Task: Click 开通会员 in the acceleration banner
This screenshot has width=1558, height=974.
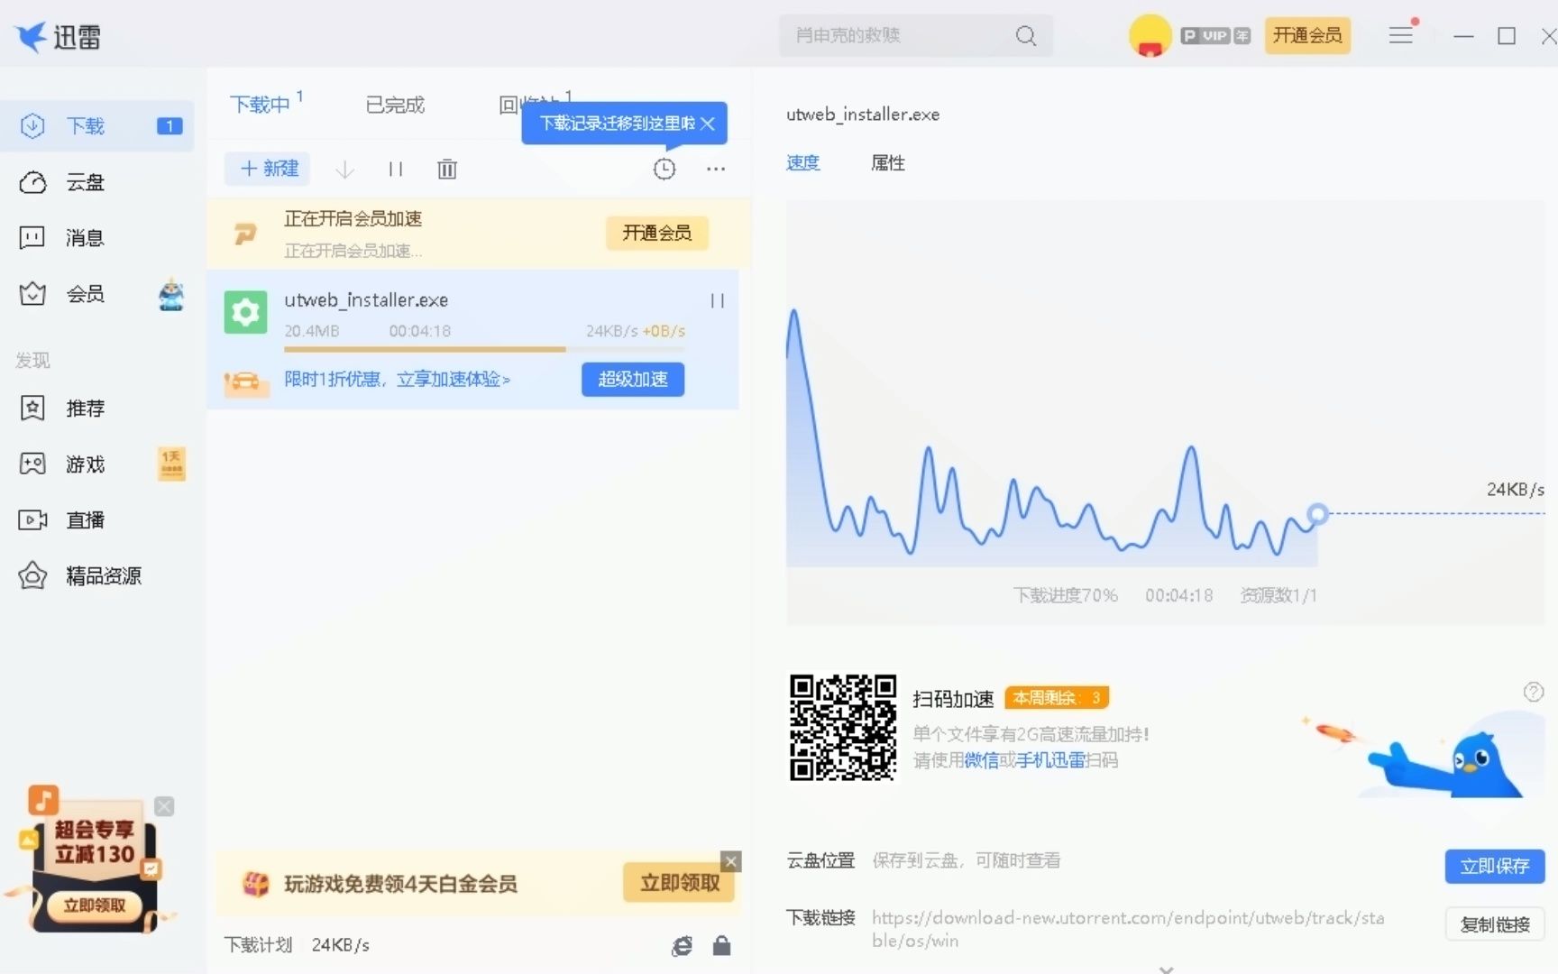Action: tap(656, 233)
